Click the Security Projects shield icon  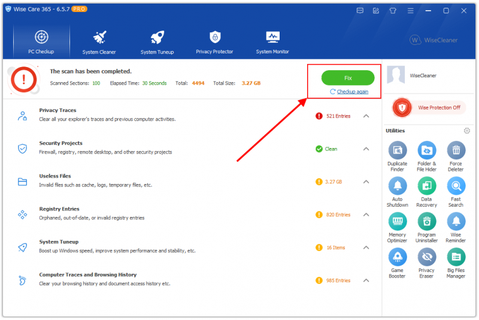pyautogui.click(x=22, y=149)
